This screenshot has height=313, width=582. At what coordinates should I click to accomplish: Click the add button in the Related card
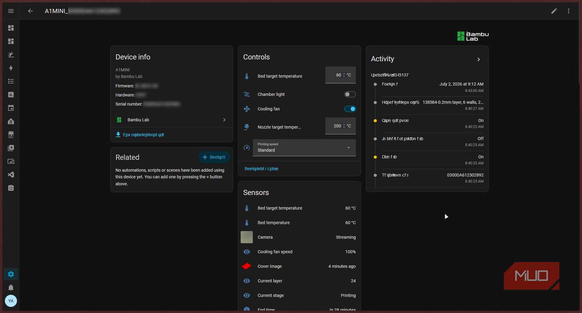pyautogui.click(x=214, y=157)
